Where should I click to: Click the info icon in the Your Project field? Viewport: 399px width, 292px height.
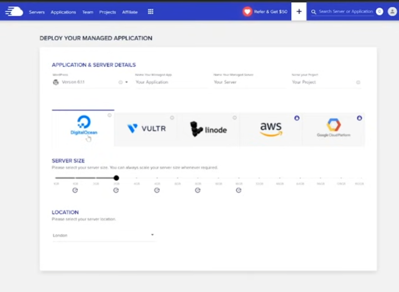358,82
